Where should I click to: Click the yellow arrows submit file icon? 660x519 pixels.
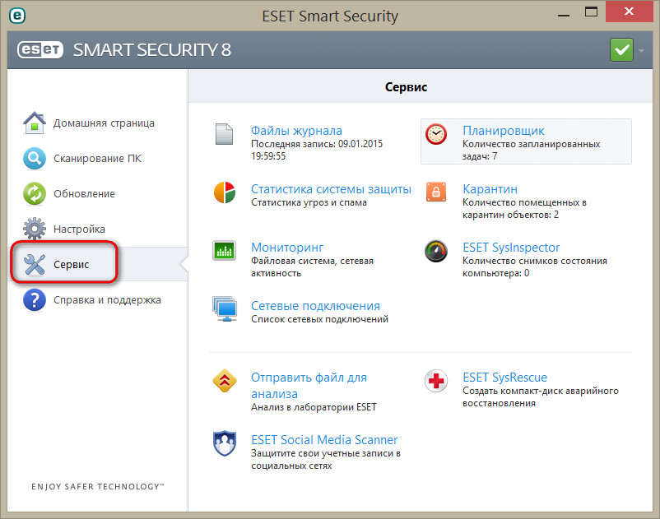point(225,381)
